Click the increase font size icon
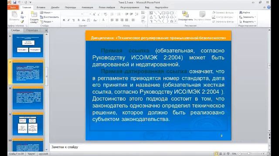Image resolution: width=279 pixels, height=156 pixels. click(x=94, y=14)
